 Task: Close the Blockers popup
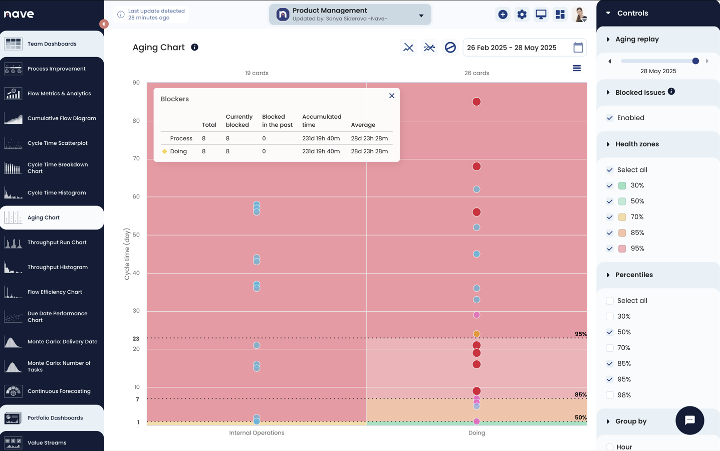[392, 96]
